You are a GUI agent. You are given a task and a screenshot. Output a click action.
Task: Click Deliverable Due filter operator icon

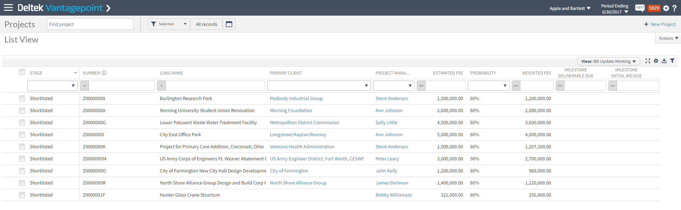click(x=560, y=85)
